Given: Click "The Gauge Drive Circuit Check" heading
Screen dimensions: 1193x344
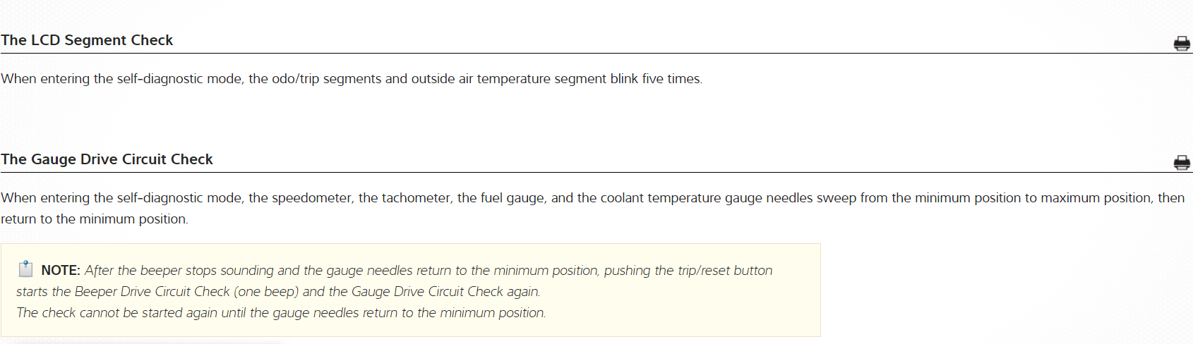Looking at the screenshot, I should (x=107, y=159).
